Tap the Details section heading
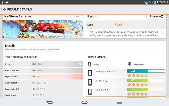169x106 pixels. point(10,46)
